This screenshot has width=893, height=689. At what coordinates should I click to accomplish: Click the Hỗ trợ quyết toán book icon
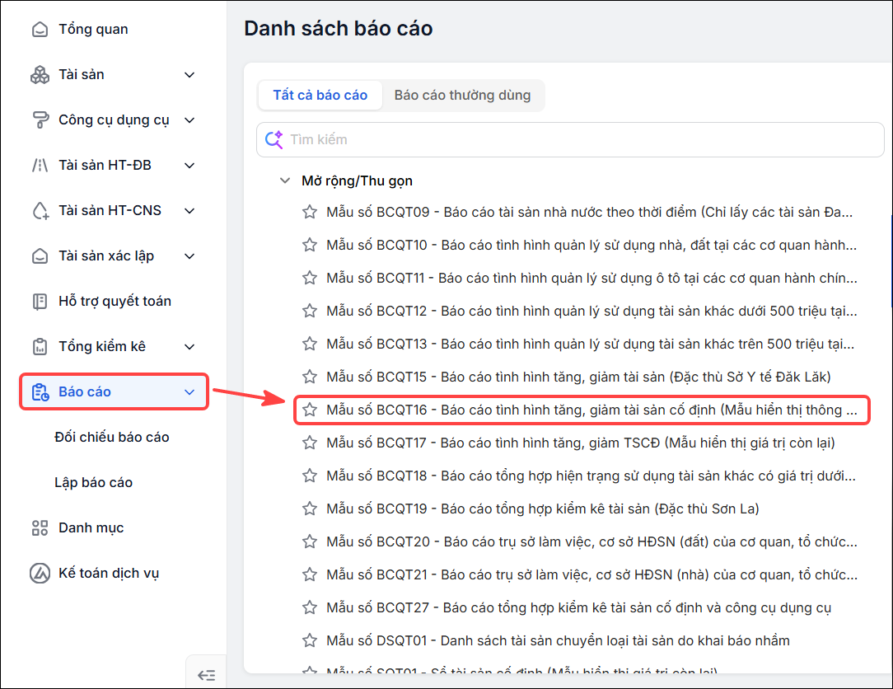coord(40,301)
